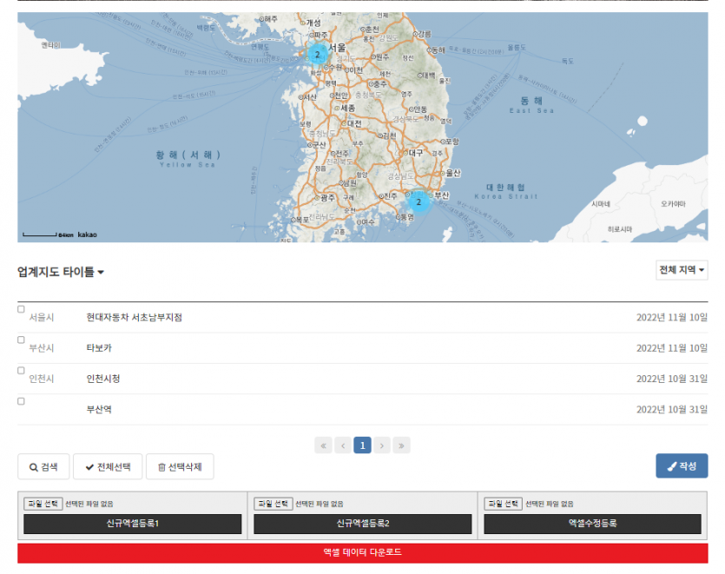Go to the previous page arrow

[x=344, y=445]
